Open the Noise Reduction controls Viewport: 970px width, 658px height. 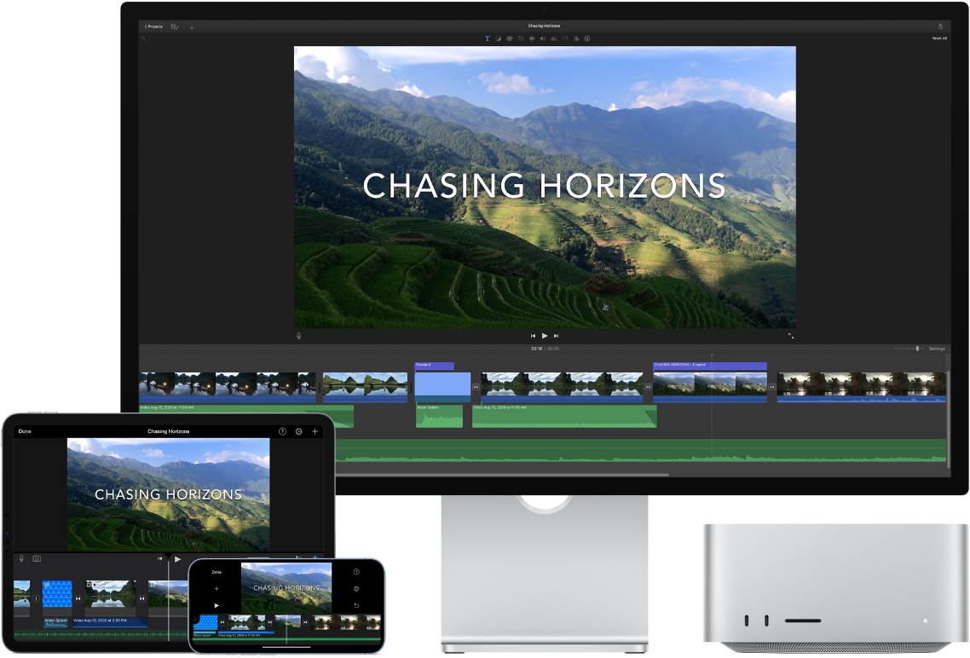coord(554,38)
